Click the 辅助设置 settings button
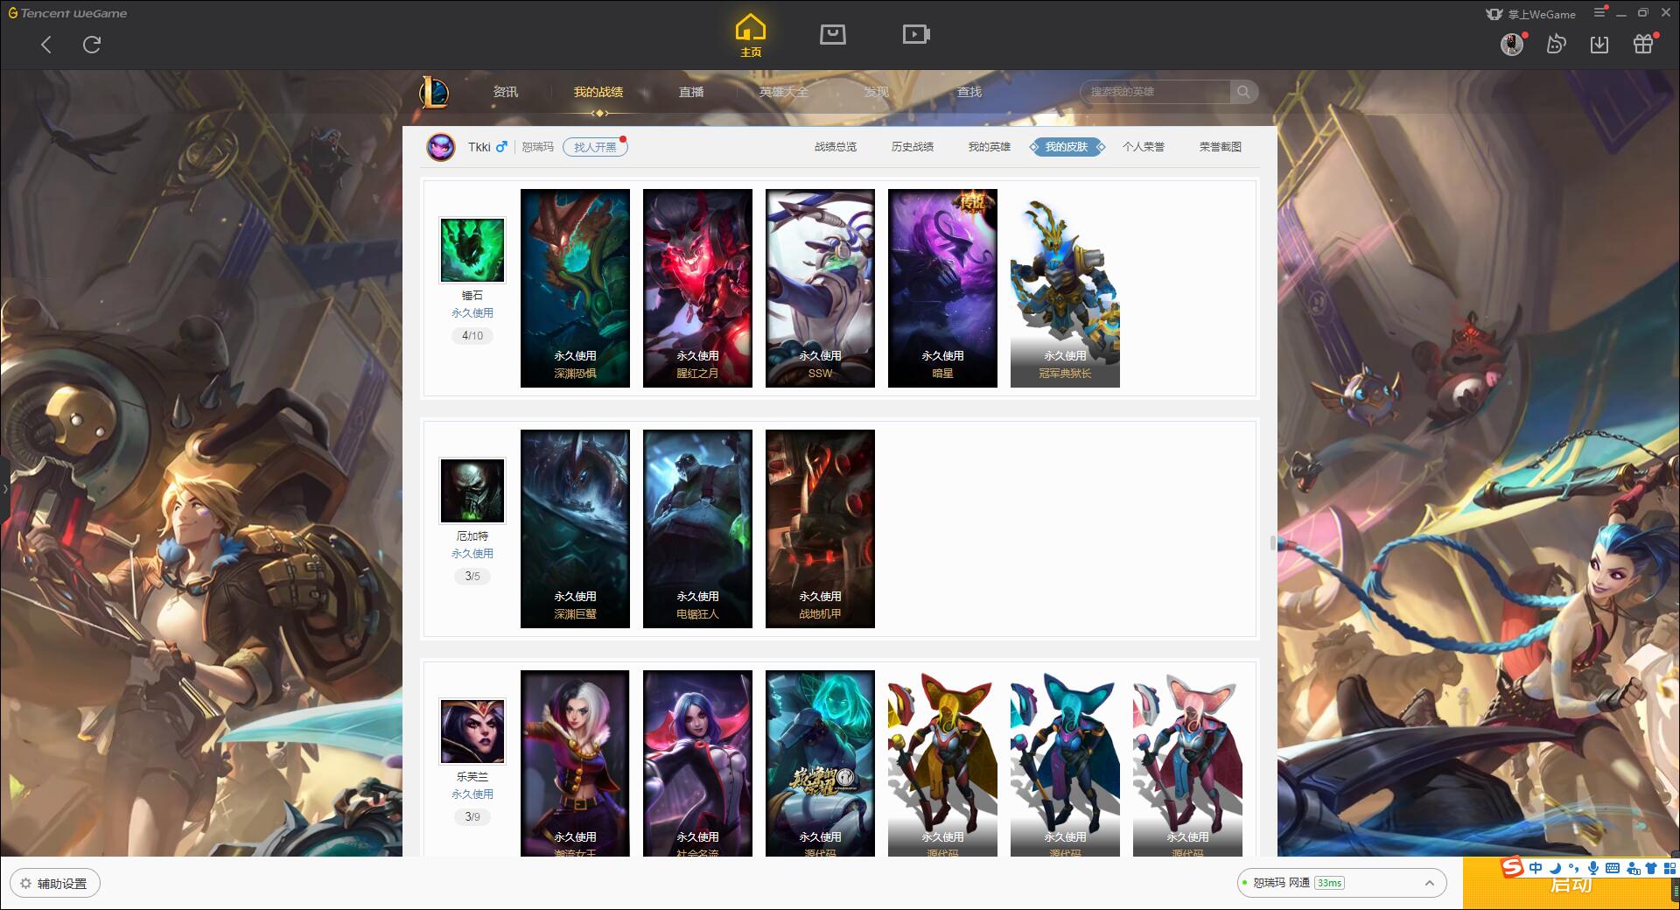The image size is (1680, 910). click(x=54, y=884)
